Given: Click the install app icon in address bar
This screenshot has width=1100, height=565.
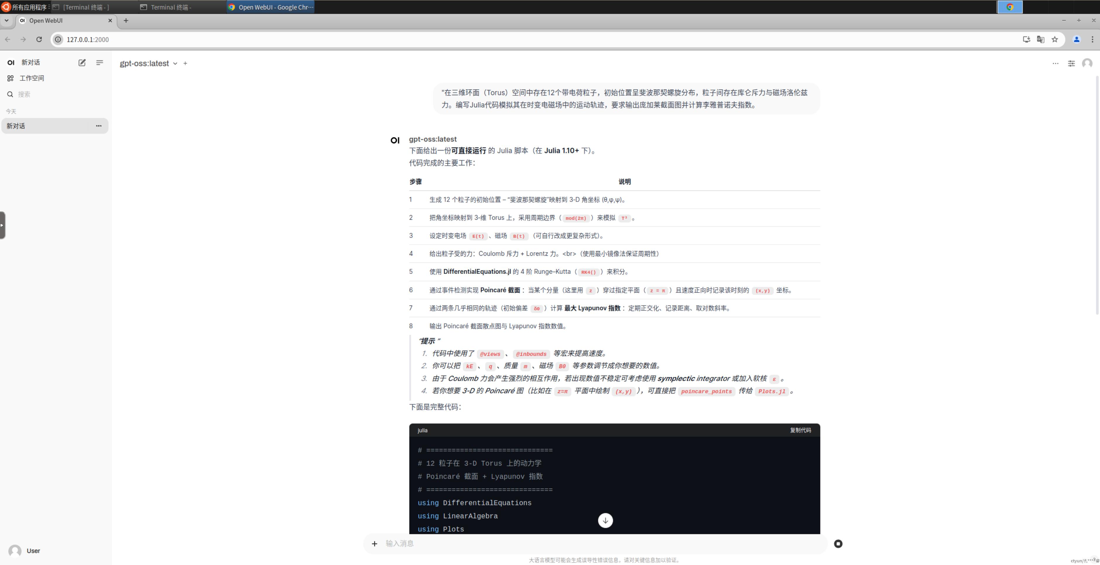Looking at the screenshot, I should click(x=1027, y=39).
